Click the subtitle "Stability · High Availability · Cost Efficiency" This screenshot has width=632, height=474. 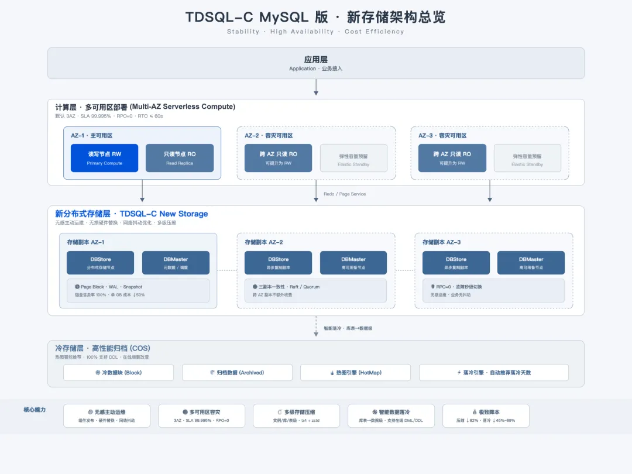click(x=315, y=32)
